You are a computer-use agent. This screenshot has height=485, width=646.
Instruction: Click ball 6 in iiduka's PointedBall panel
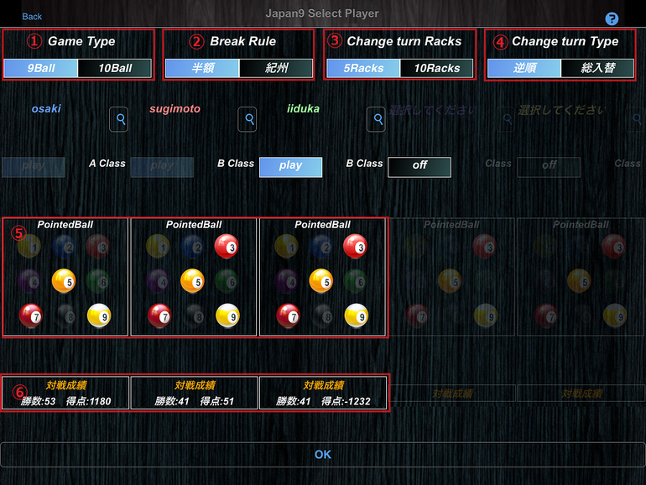coord(355,281)
